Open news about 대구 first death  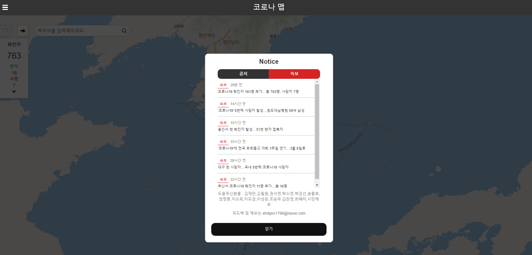[x=253, y=167]
